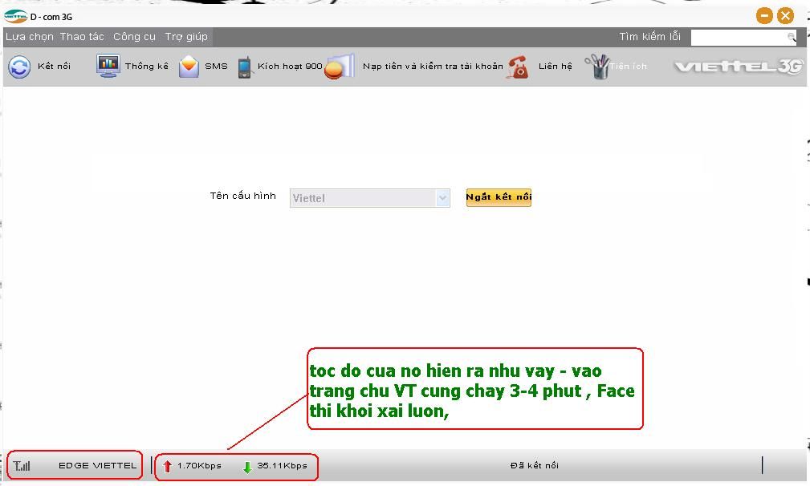The height and width of the screenshot is (486, 810).
Task: Click the D-com 3G window title
Action: pos(51,17)
